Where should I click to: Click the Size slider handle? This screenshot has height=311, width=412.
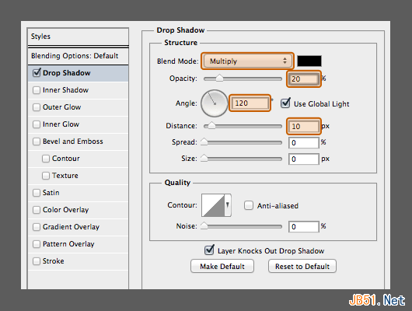204,159
